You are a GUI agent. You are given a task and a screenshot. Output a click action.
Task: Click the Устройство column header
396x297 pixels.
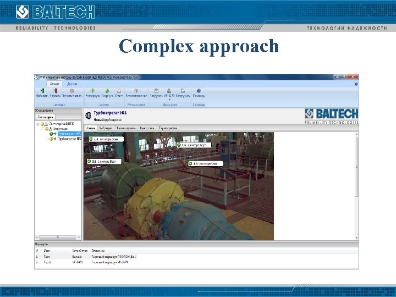click(x=80, y=251)
